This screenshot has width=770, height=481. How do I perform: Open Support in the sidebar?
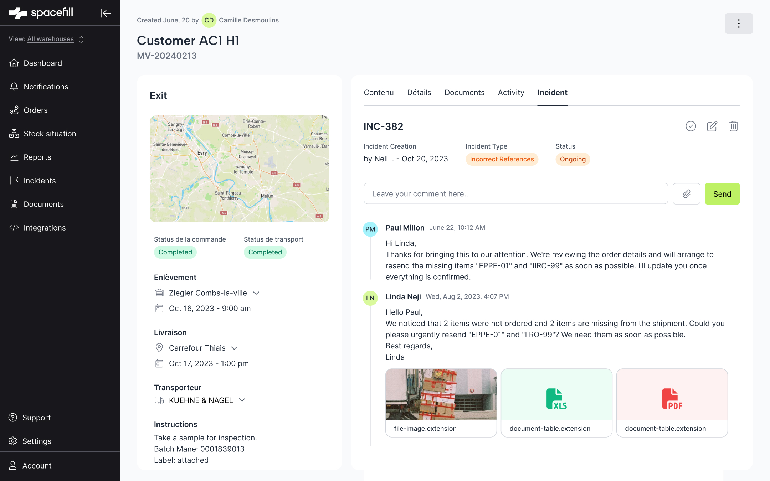click(x=36, y=418)
